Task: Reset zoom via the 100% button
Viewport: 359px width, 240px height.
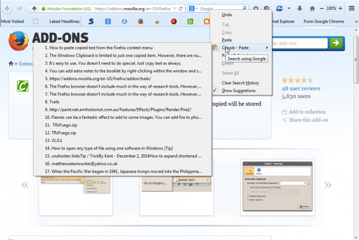Action: coord(331,9)
